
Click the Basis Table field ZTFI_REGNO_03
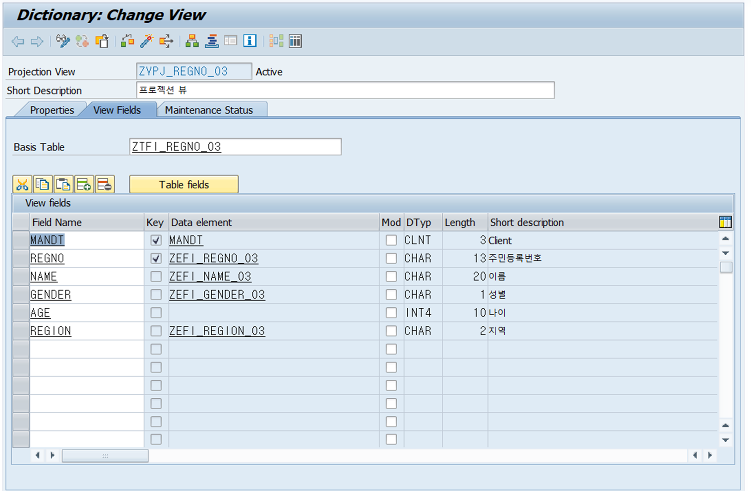pyautogui.click(x=235, y=146)
